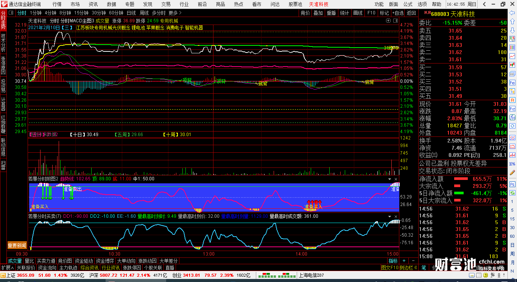Click the 竞价 button in chart toolbar
The image size is (517, 282).
(x=305, y=13)
